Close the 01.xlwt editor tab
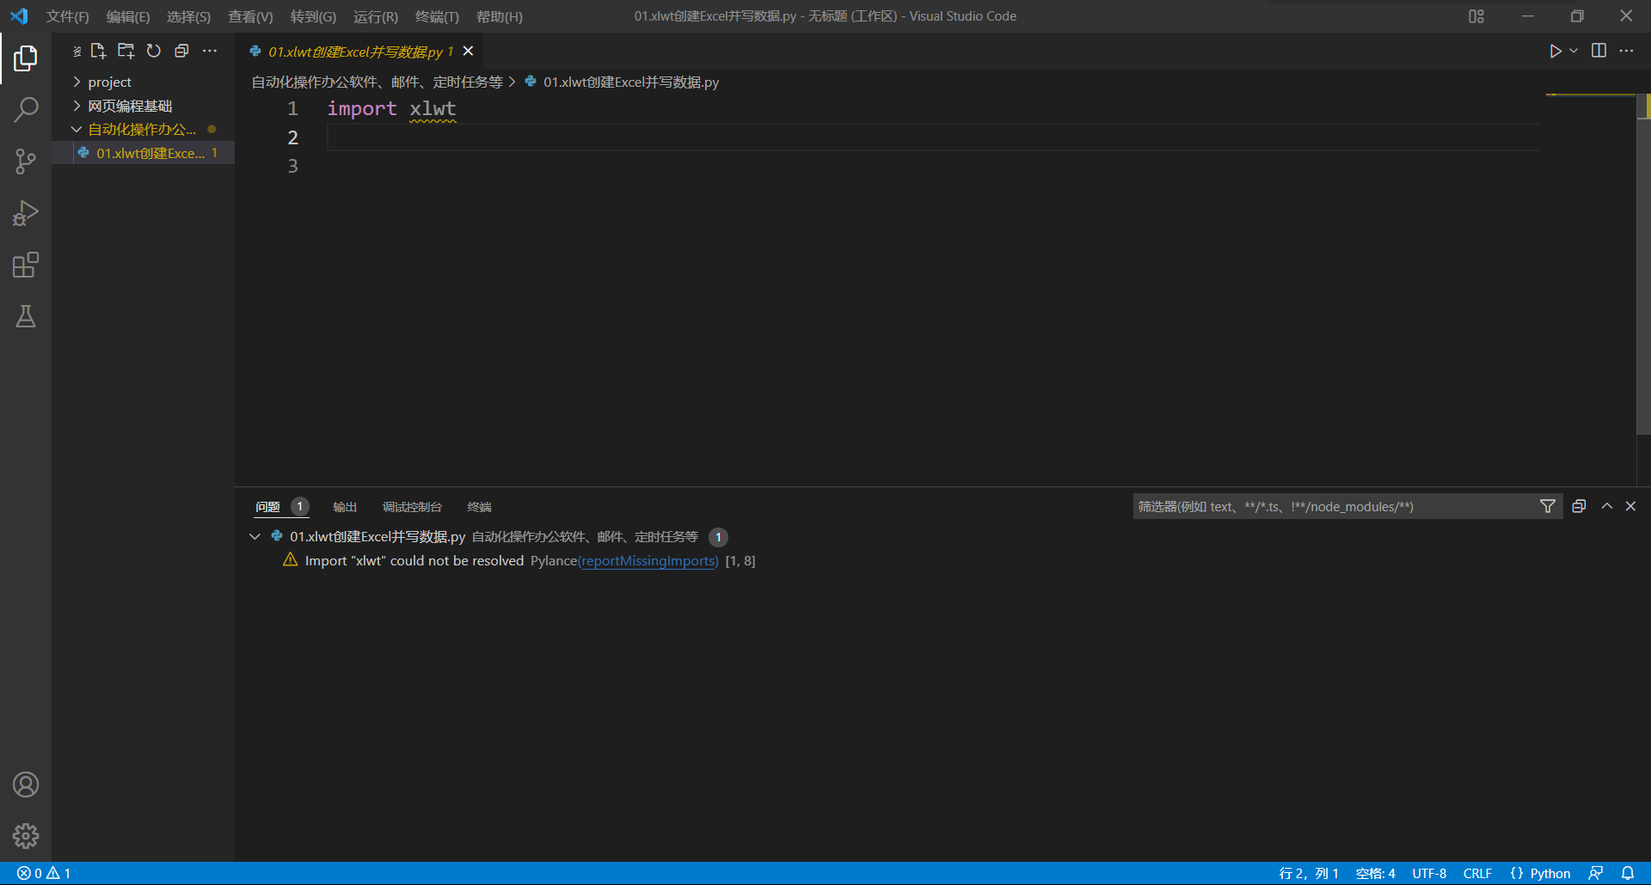This screenshot has height=885, width=1651. pos(469,52)
